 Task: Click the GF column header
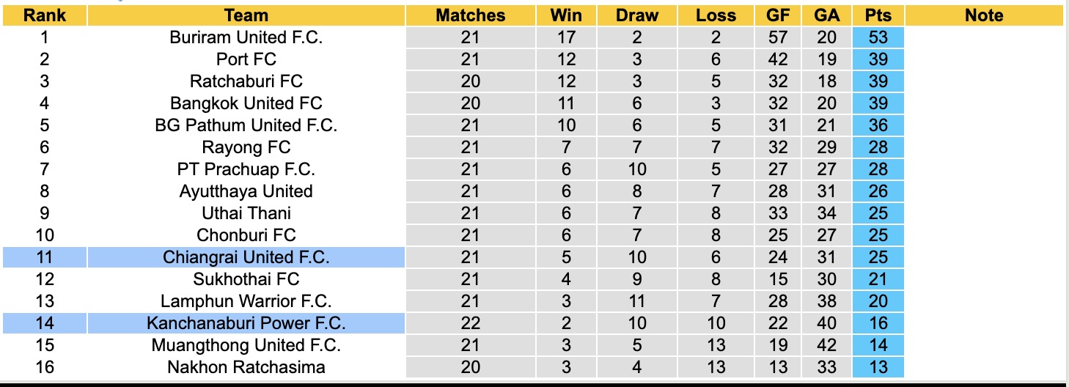pyautogui.click(x=778, y=15)
